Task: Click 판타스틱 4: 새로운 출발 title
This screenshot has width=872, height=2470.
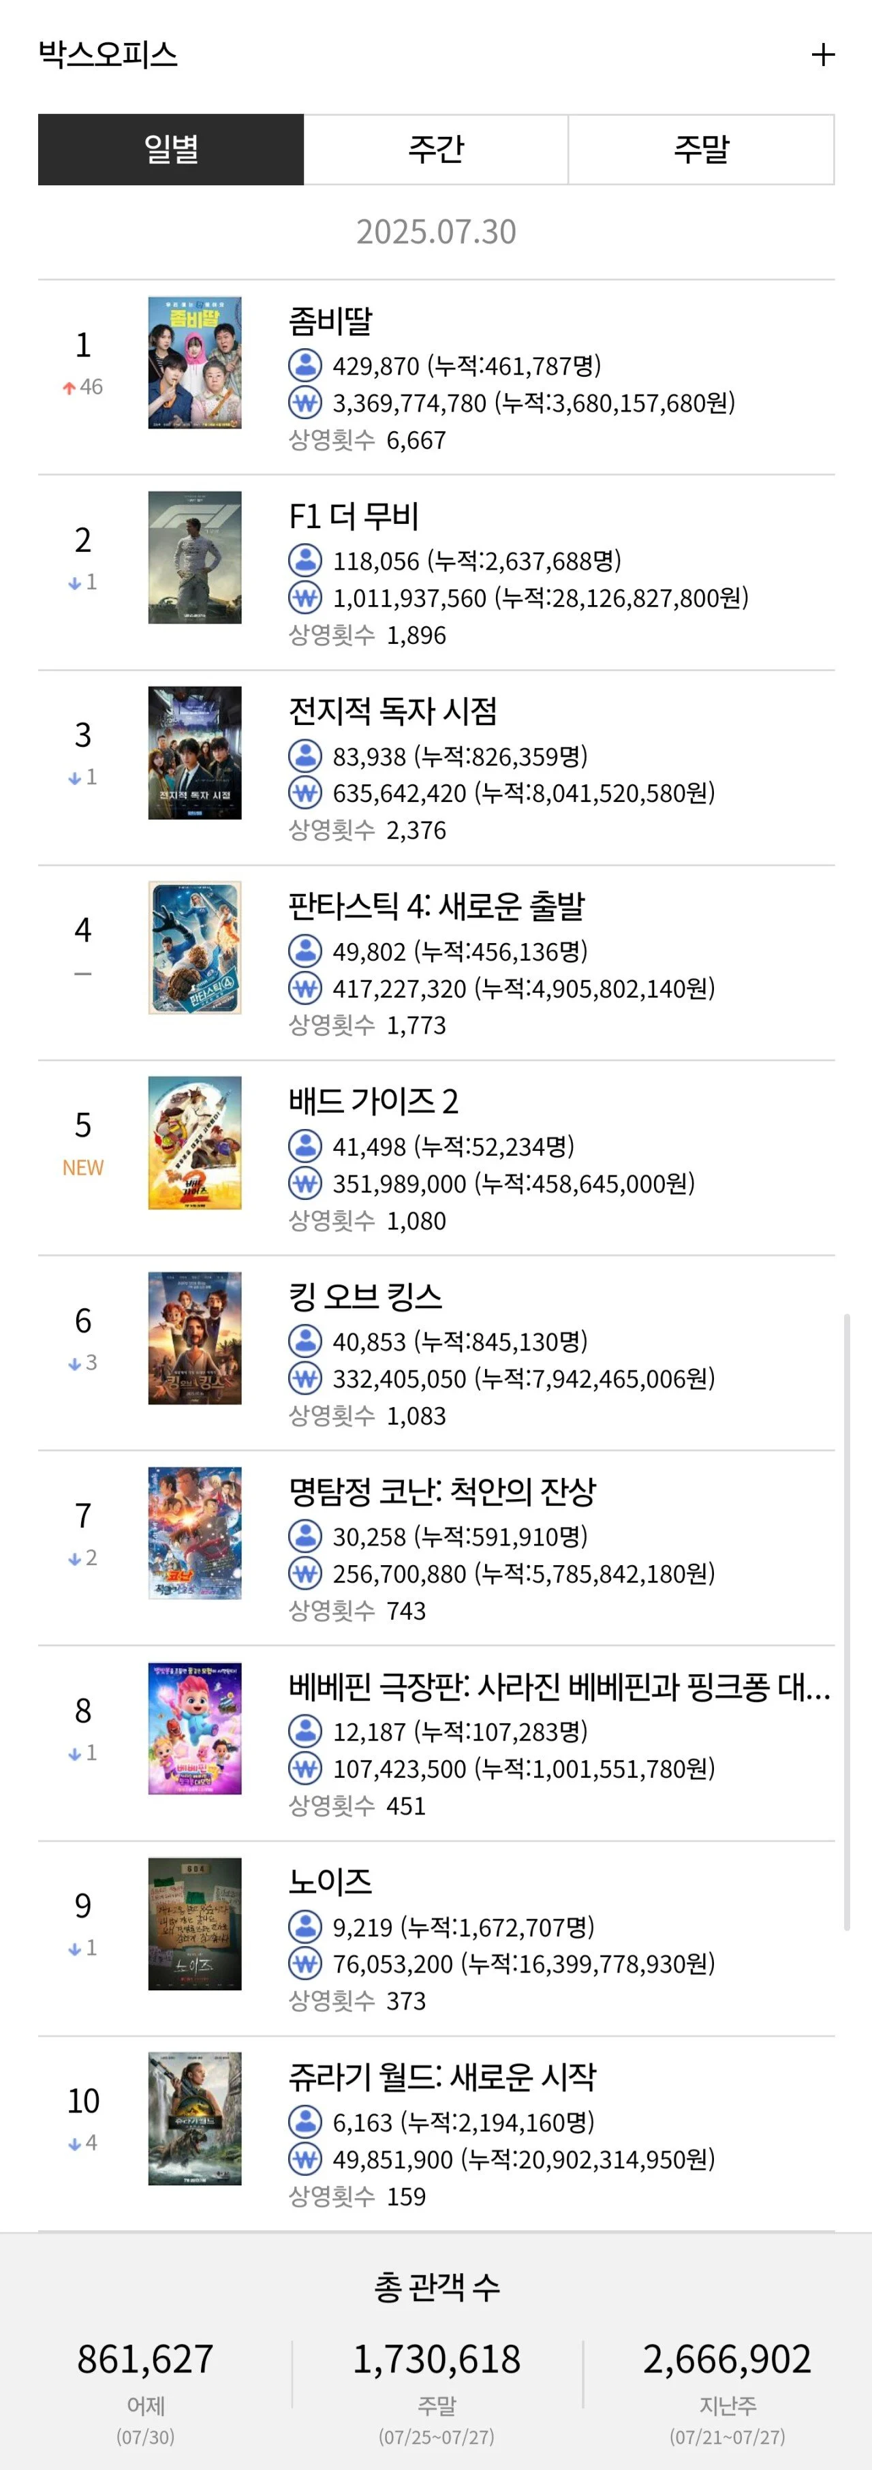Action: click(x=436, y=906)
